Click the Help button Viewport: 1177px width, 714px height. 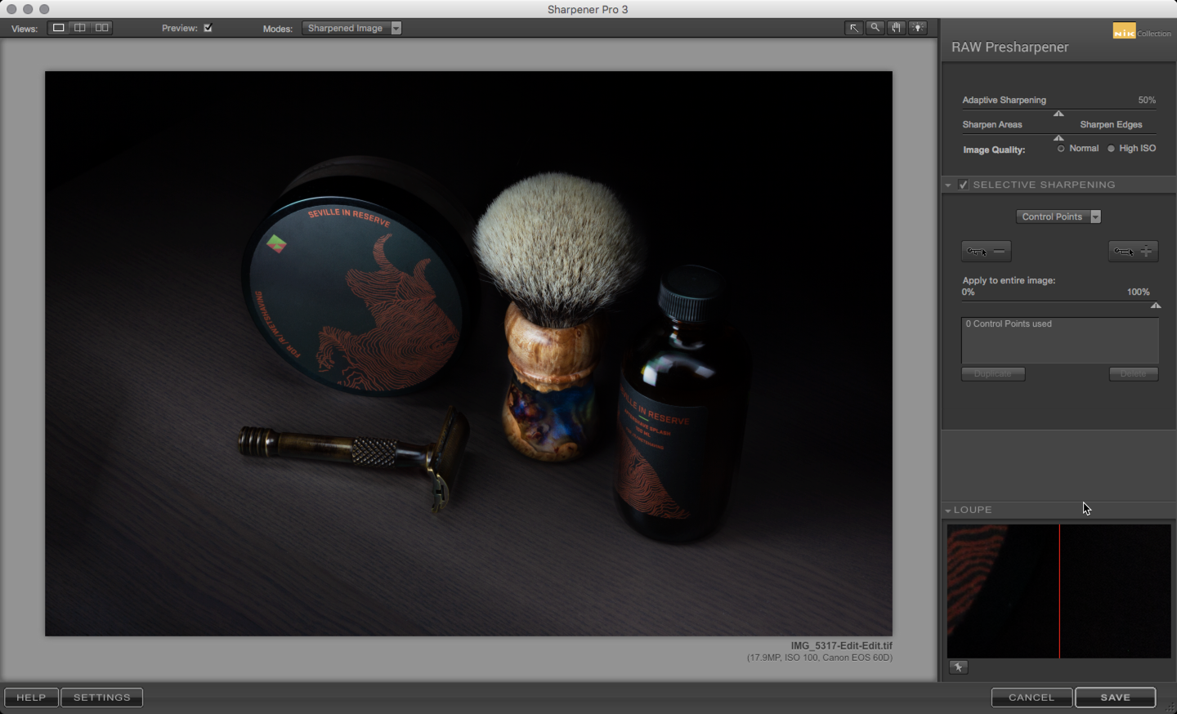[31, 698]
